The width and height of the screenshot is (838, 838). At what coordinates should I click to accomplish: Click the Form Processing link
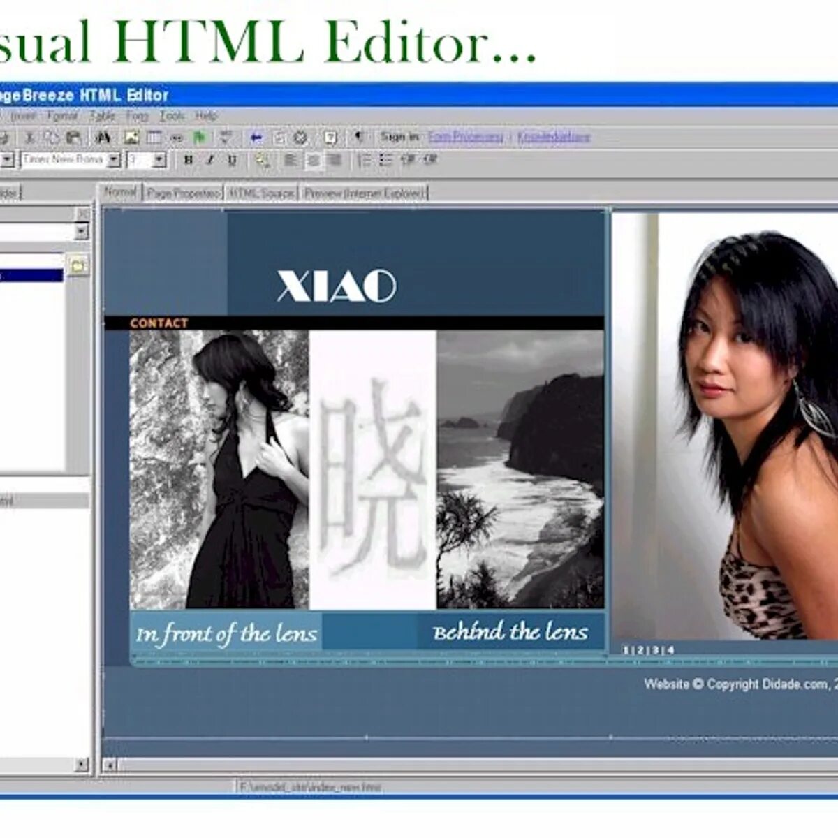tap(465, 137)
